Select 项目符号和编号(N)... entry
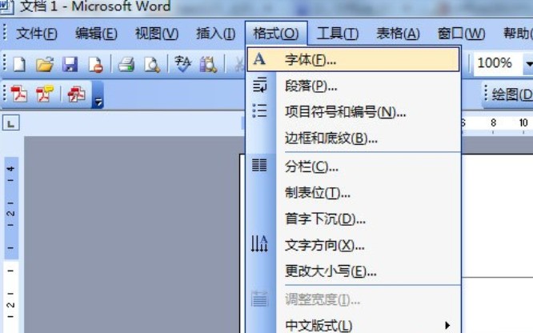 click(353, 111)
